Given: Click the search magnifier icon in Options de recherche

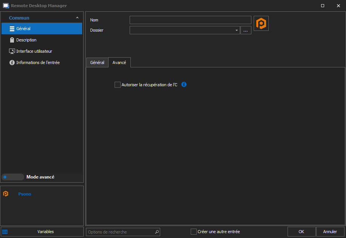Looking at the screenshot, I should 157,232.
